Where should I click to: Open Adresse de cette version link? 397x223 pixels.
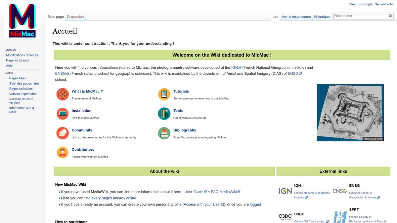tap(21, 101)
